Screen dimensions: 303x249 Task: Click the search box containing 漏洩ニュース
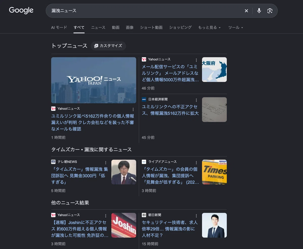(x=162, y=11)
